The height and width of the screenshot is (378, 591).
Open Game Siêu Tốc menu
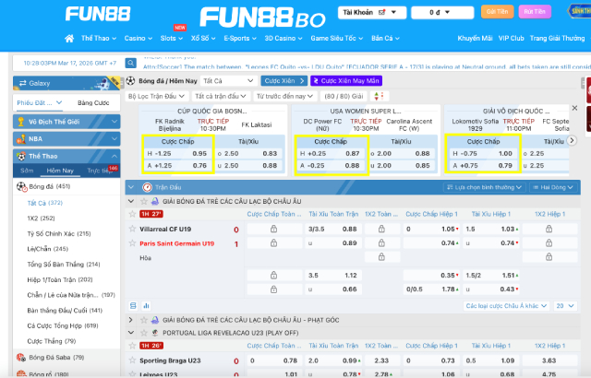coord(336,39)
